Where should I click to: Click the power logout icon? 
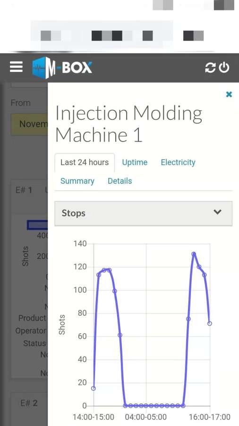pyautogui.click(x=224, y=68)
